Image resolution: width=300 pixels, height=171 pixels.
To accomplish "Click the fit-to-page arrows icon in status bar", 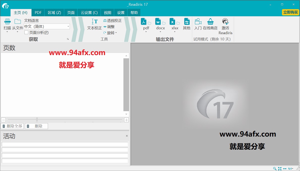I will pyautogui.click(x=280, y=169).
